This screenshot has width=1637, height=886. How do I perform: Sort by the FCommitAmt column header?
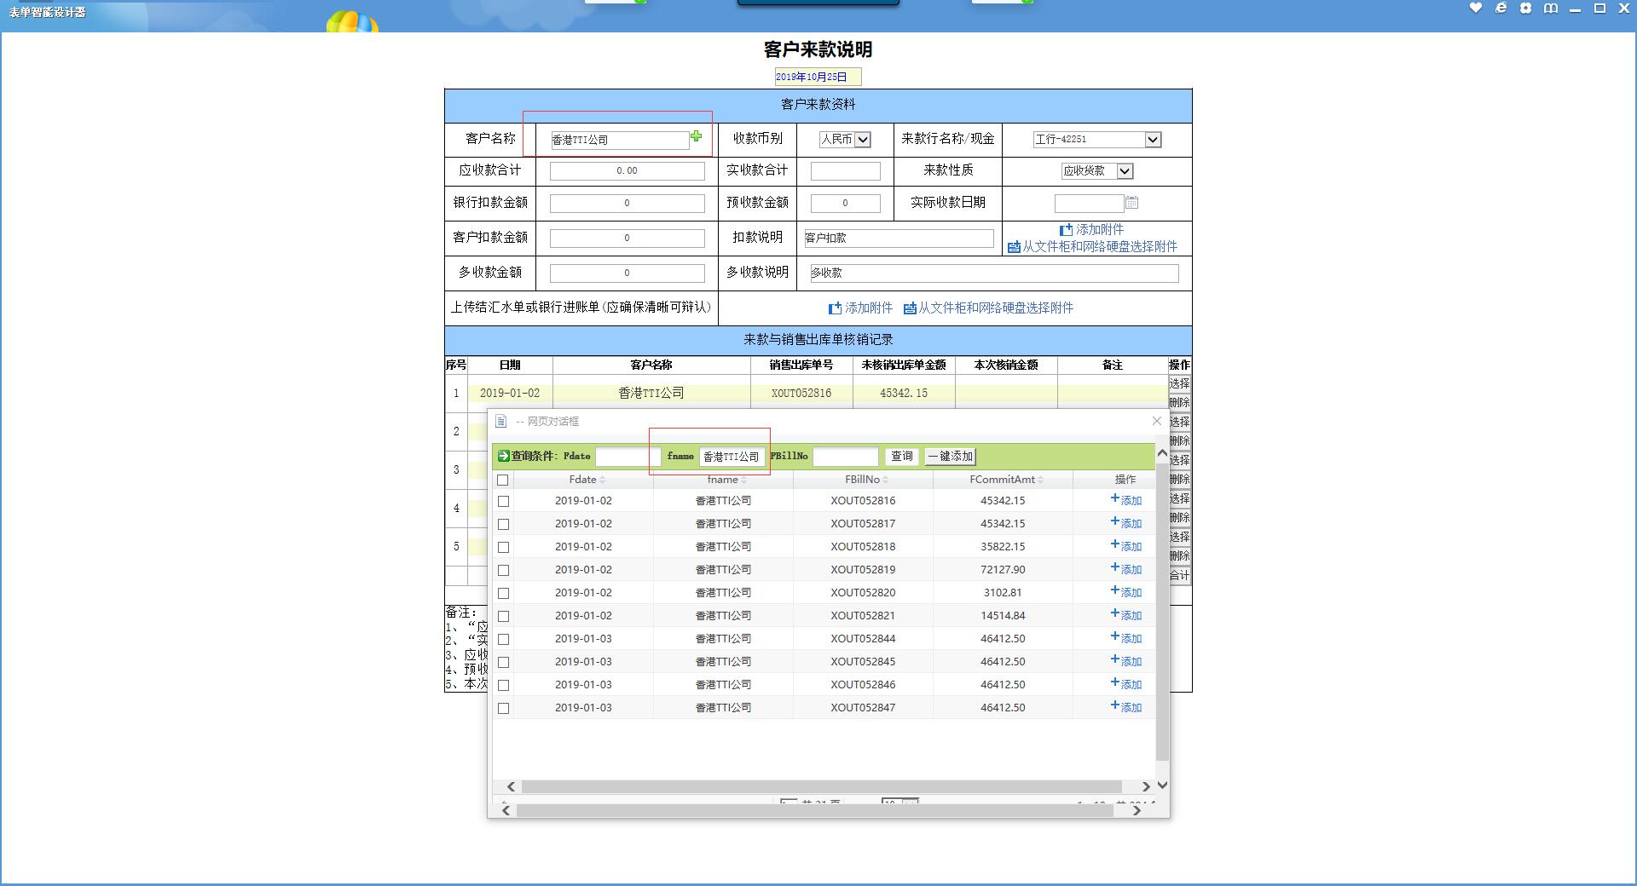click(1006, 480)
